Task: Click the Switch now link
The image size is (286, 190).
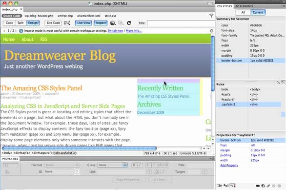Action: coord(116,31)
